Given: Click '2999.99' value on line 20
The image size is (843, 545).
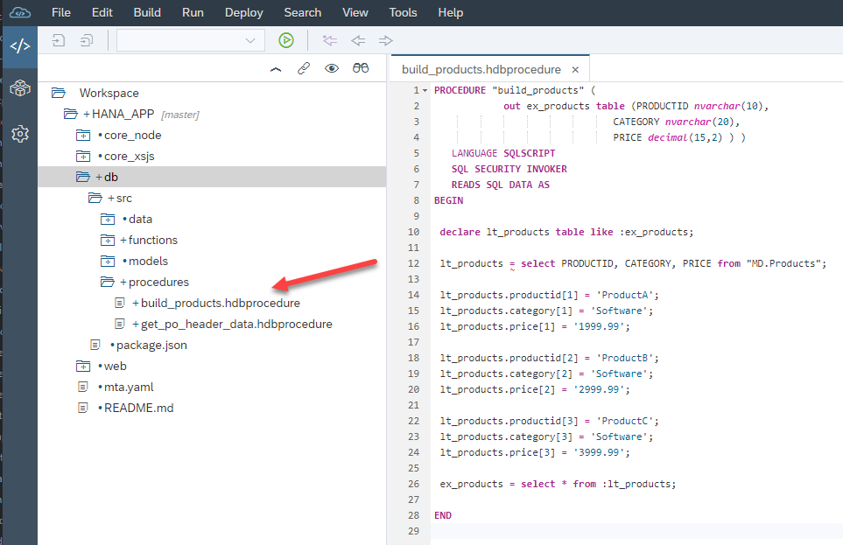Looking at the screenshot, I should point(599,389).
